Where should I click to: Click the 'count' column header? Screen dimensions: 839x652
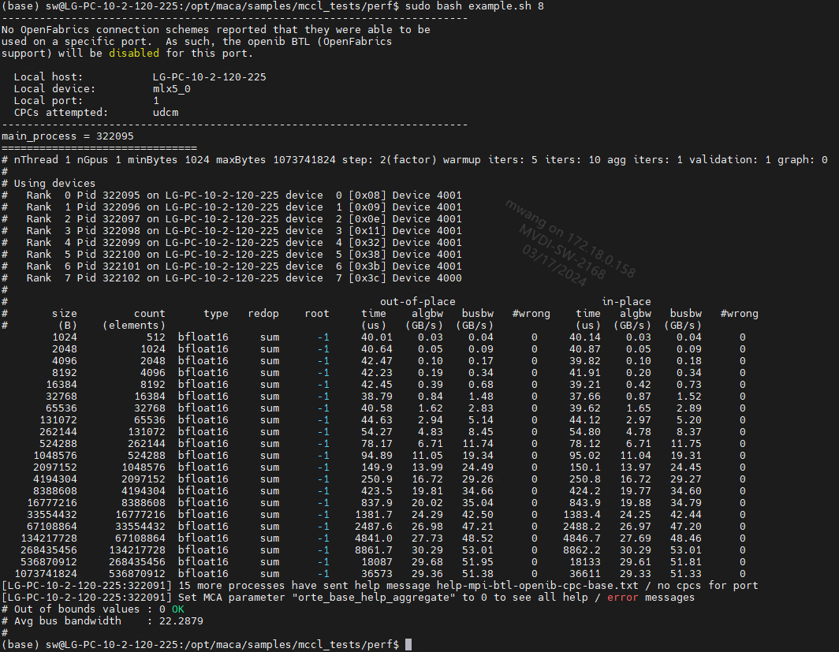149,314
